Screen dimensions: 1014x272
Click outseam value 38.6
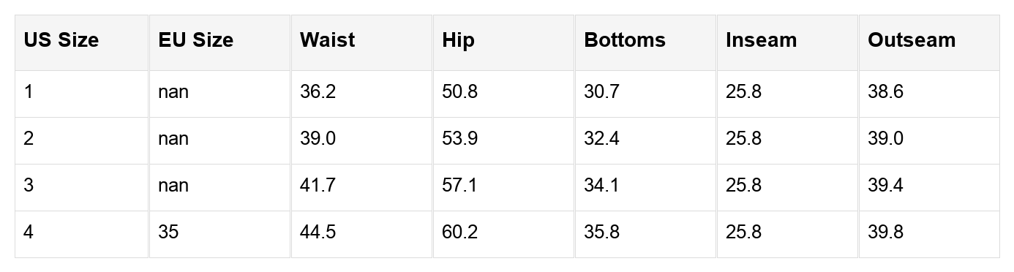(929, 94)
